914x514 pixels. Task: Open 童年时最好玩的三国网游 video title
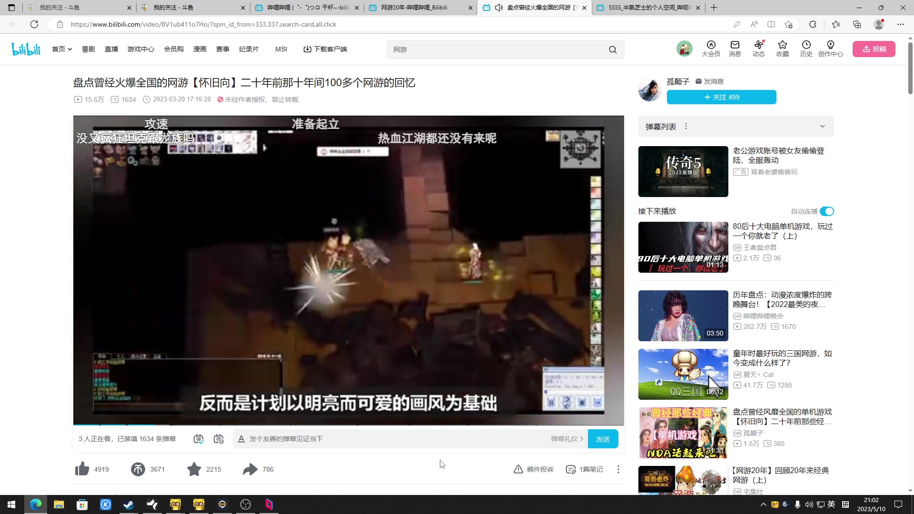click(x=782, y=358)
